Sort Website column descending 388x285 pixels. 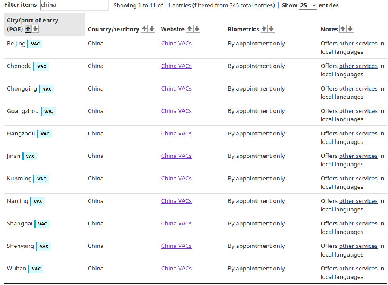pos(197,29)
